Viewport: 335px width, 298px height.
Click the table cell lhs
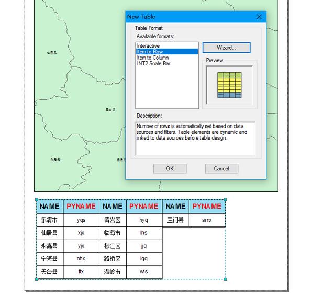click(144, 233)
